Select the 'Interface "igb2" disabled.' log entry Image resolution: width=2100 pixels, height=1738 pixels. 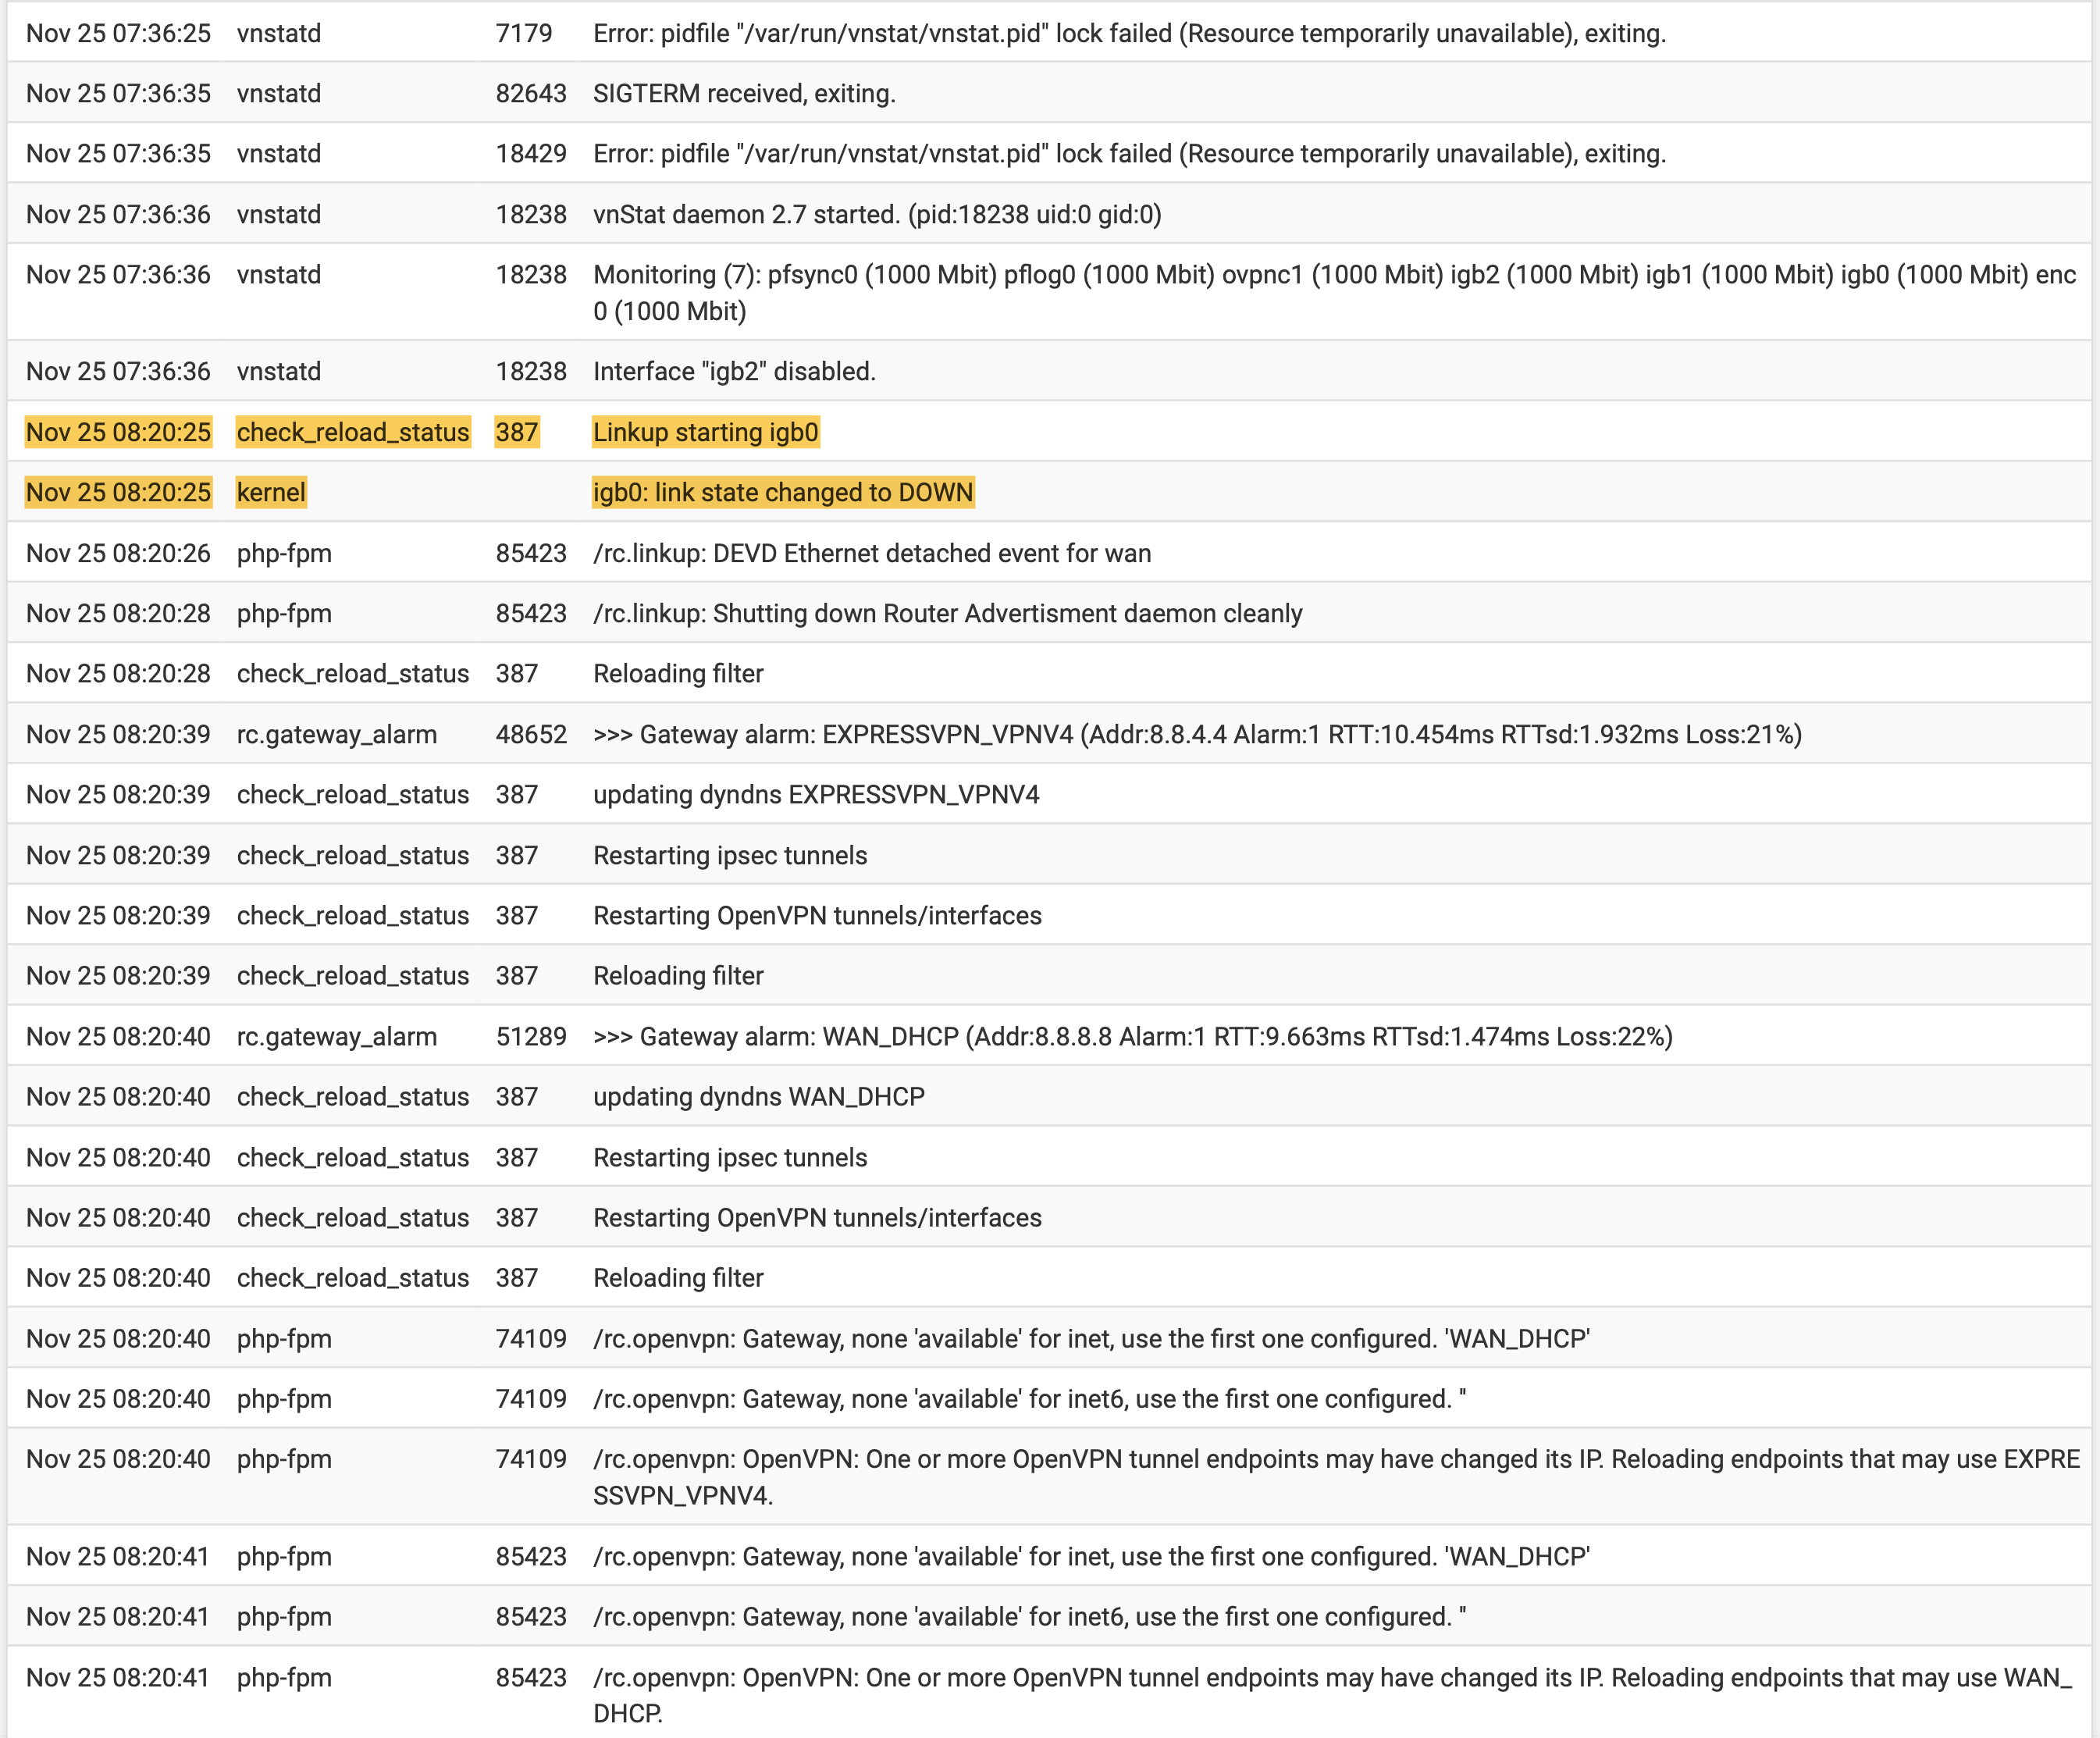tap(733, 371)
